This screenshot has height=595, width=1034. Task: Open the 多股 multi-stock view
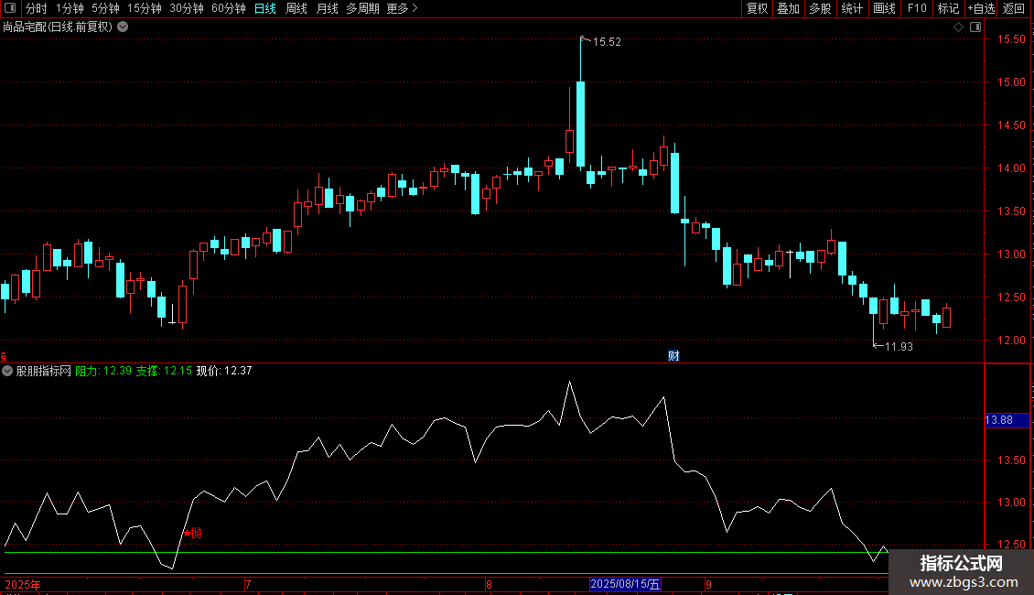(820, 8)
